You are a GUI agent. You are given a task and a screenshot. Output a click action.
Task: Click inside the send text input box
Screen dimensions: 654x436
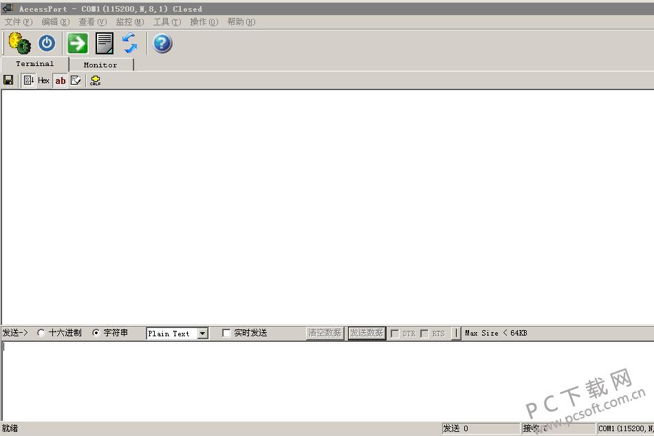328,381
